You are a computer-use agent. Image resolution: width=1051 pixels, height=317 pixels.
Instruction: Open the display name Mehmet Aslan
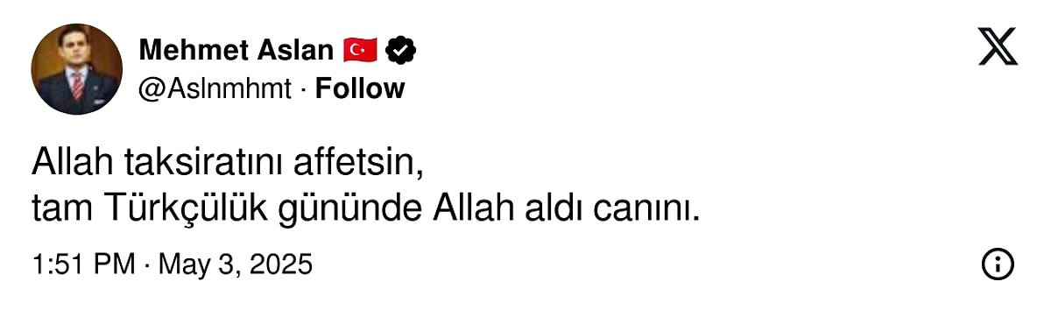(x=236, y=51)
